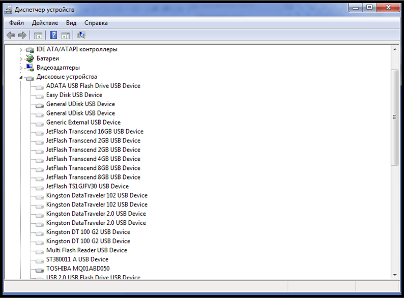Expand the Батареи node

(x=21, y=59)
